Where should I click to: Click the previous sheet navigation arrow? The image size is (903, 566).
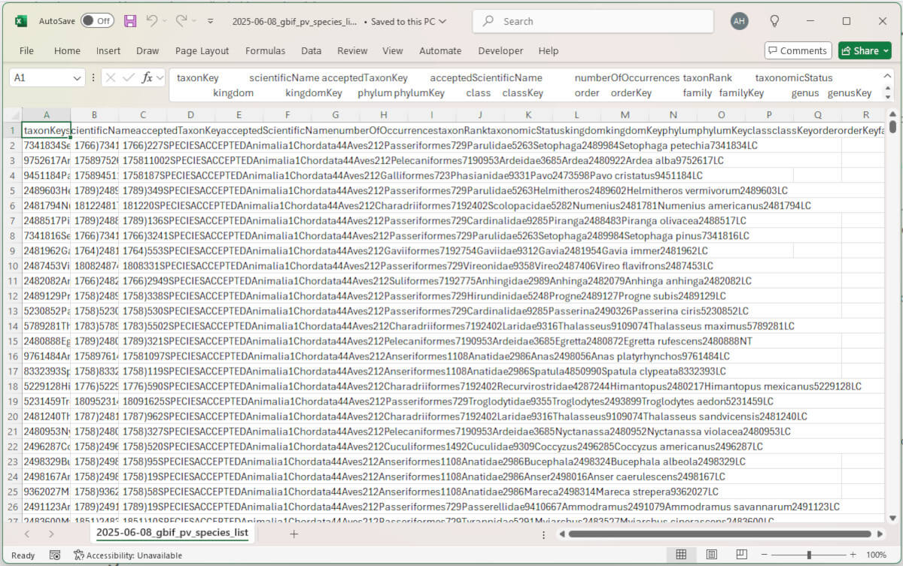click(27, 534)
